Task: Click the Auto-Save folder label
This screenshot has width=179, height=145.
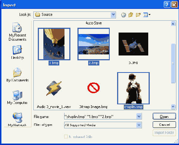Action: (94, 23)
